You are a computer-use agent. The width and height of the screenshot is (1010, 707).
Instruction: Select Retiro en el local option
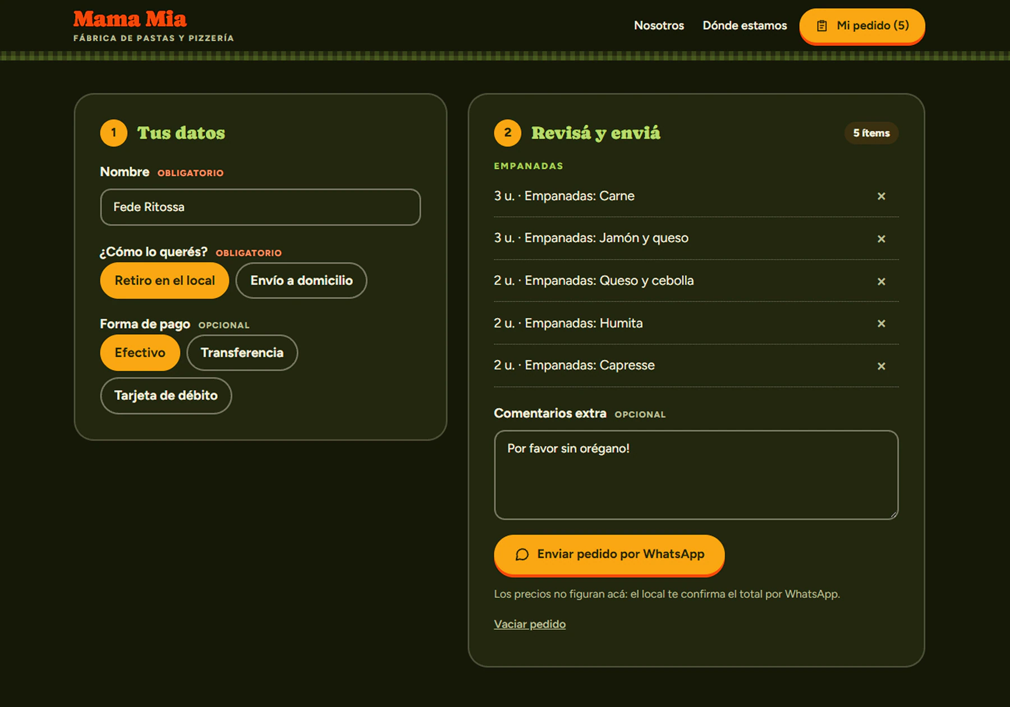pyautogui.click(x=164, y=280)
